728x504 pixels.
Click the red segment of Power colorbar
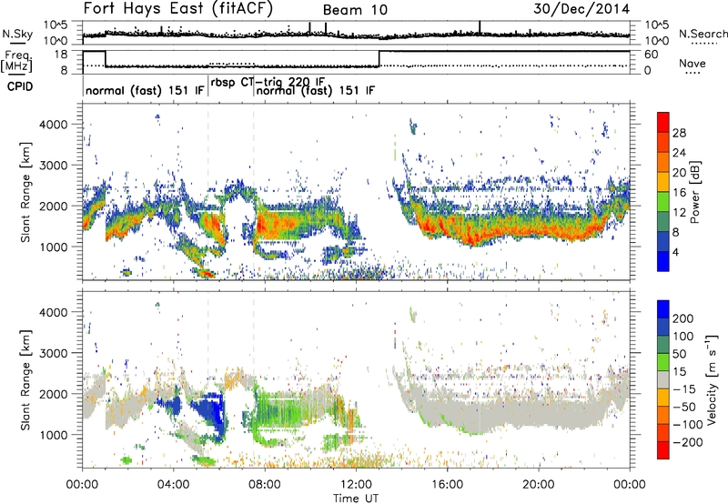(663, 123)
